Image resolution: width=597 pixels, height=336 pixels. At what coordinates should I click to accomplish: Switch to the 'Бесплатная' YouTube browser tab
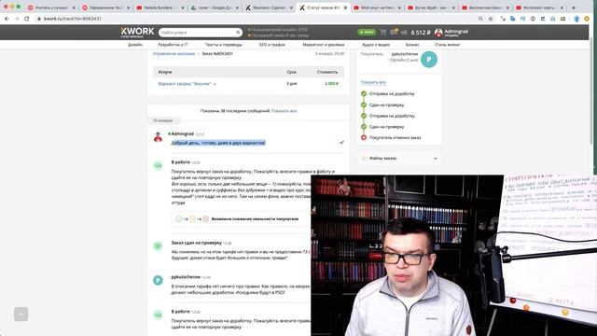(485, 7)
